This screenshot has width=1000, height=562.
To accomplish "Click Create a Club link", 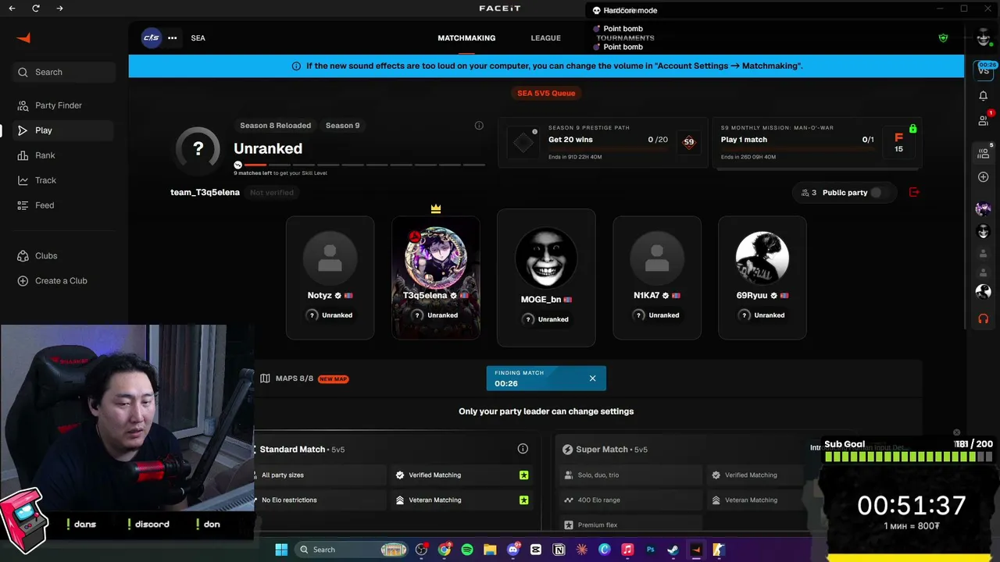I will [61, 281].
